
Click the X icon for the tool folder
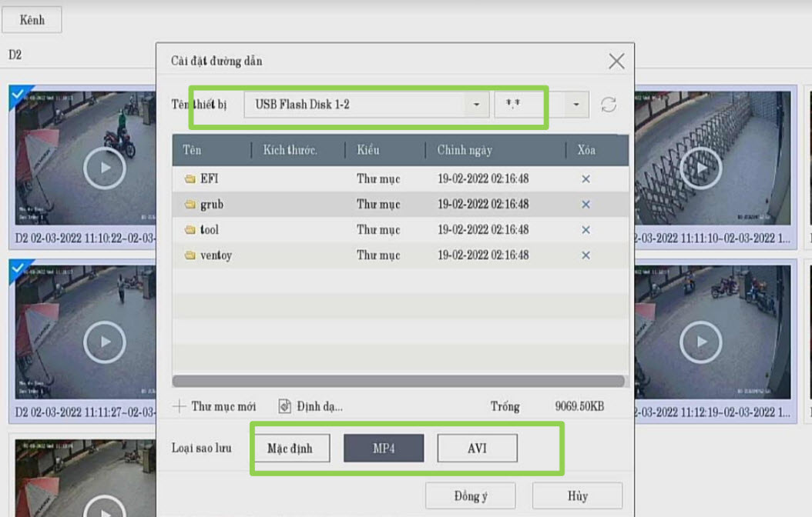[x=586, y=230]
